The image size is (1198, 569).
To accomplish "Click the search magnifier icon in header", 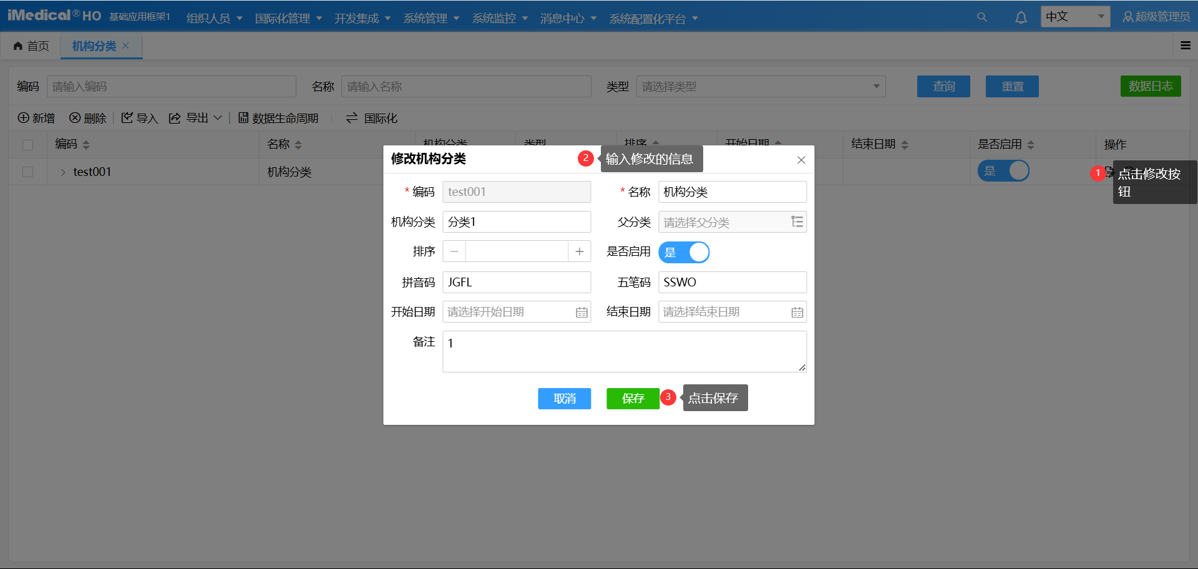I will (981, 17).
